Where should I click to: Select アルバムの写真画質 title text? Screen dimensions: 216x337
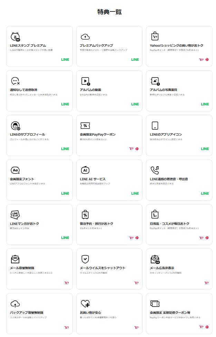click(164, 90)
